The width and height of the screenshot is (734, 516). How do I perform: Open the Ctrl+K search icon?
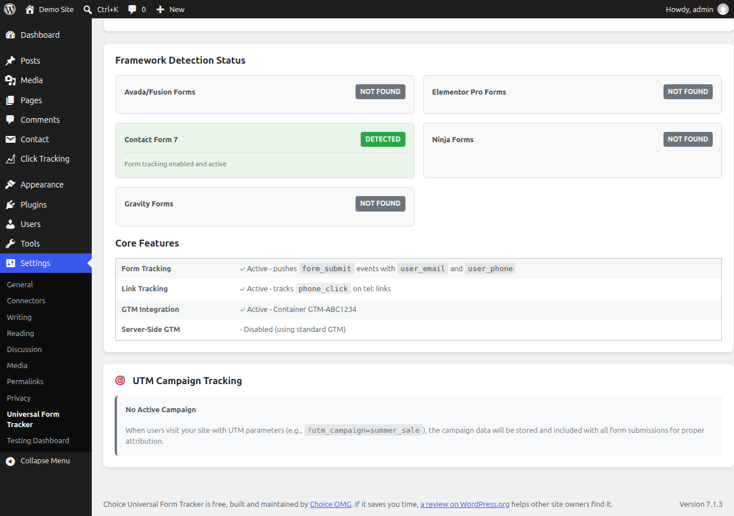(88, 9)
